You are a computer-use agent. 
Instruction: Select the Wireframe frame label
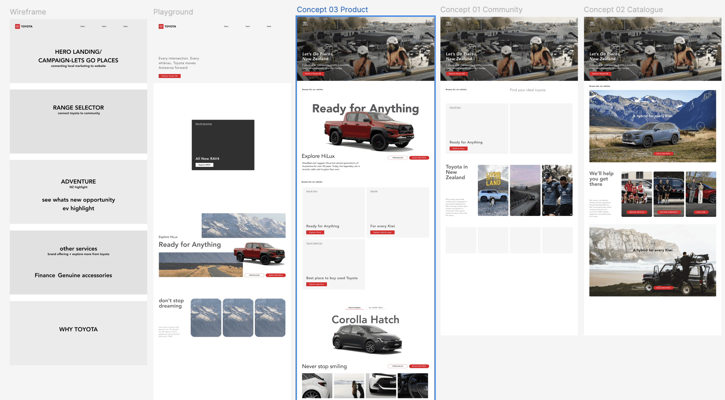tap(28, 12)
